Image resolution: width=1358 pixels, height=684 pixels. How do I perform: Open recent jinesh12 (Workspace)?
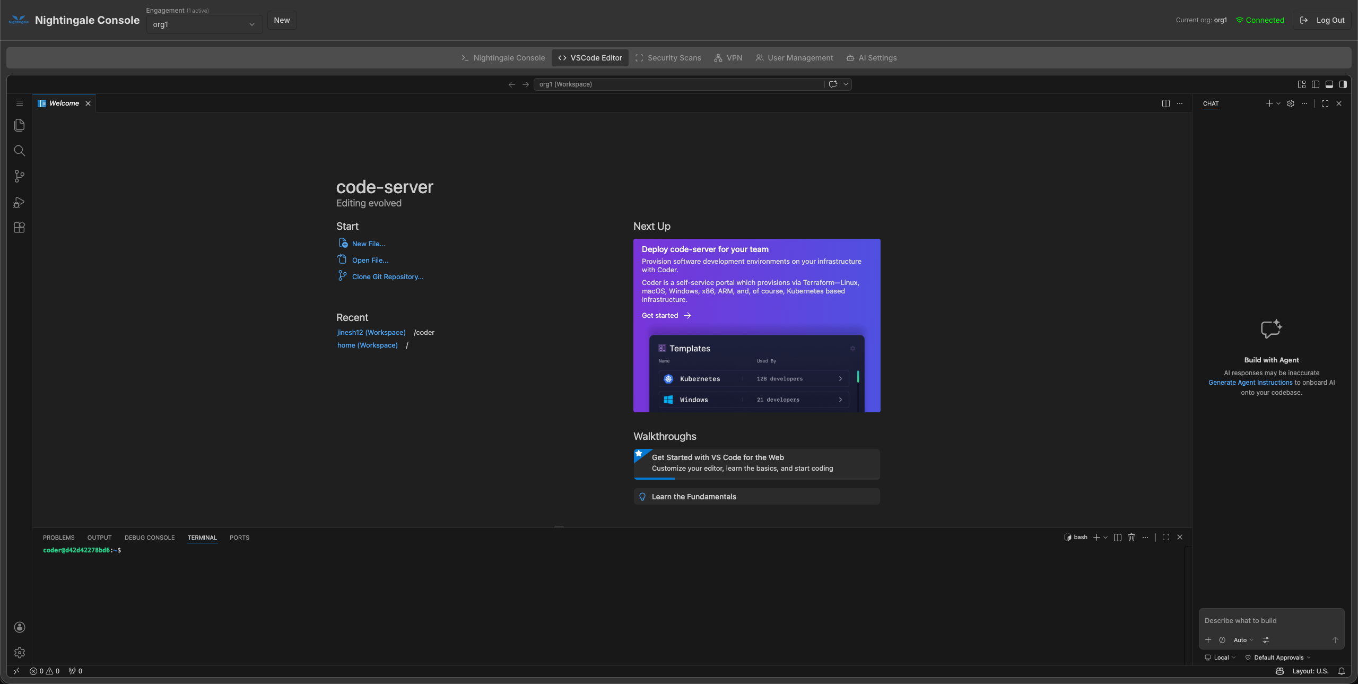point(371,332)
